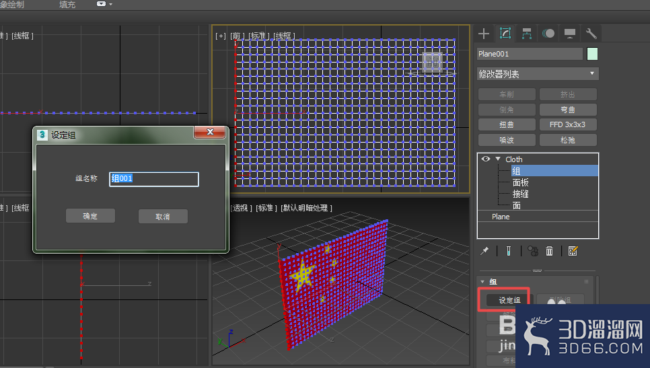Image resolution: width=650 pixels, height=368 pixels.
Task: Select the 面 sub-object level
Action: click(517, 206)
